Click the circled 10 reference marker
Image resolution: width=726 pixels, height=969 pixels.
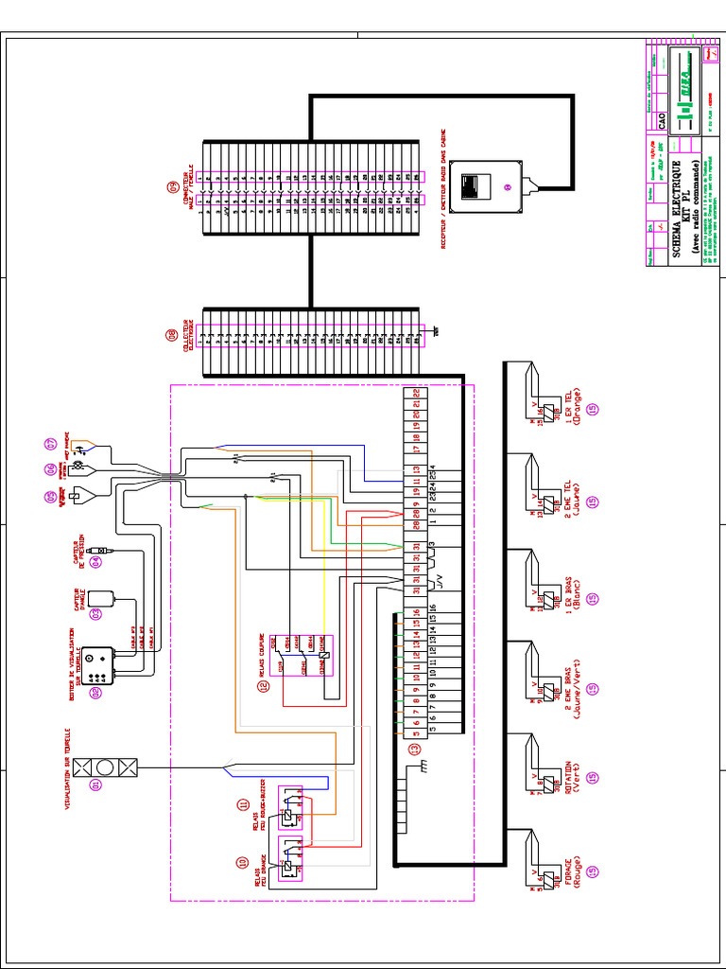pyautogui.click(x=243, y=862)
